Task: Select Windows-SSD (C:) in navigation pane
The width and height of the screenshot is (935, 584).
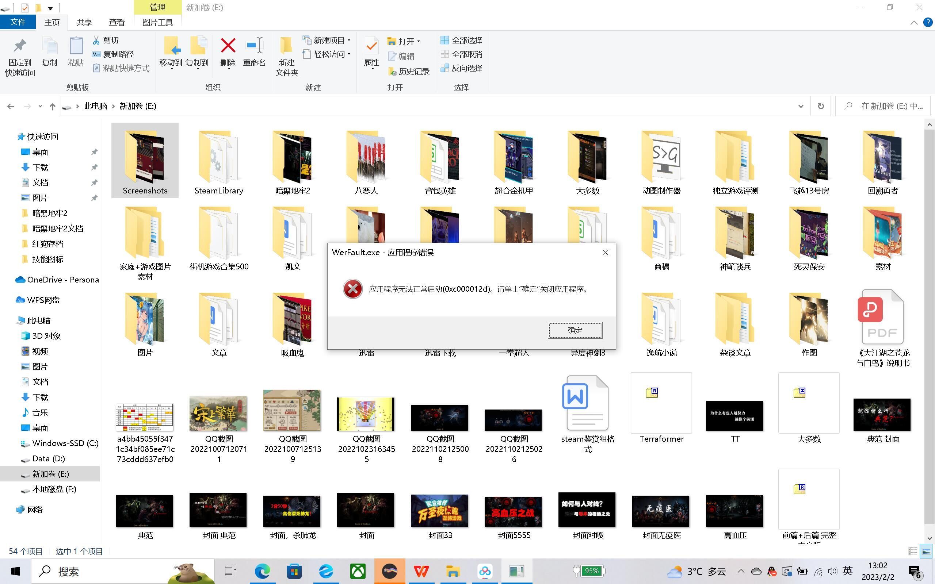Action: (60, 443)
